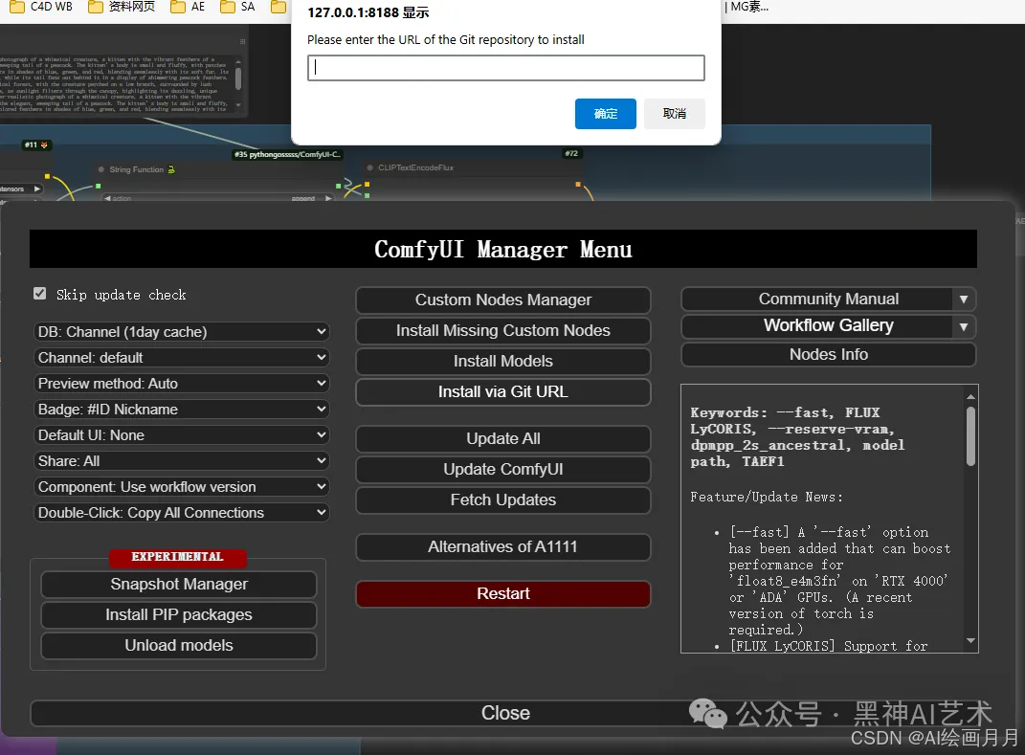This screenshot has width=1025, height=755.
Task: Click the news panel scroll down arrow
Action: click(970, 640)
